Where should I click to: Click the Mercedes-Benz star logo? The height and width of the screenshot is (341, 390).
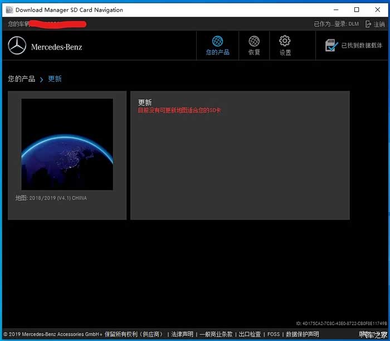(17, 46)
